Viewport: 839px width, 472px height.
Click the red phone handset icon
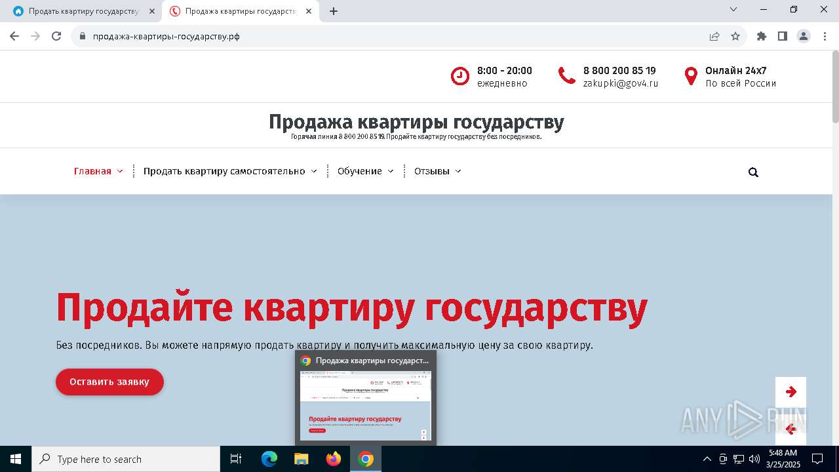(567, 75)
